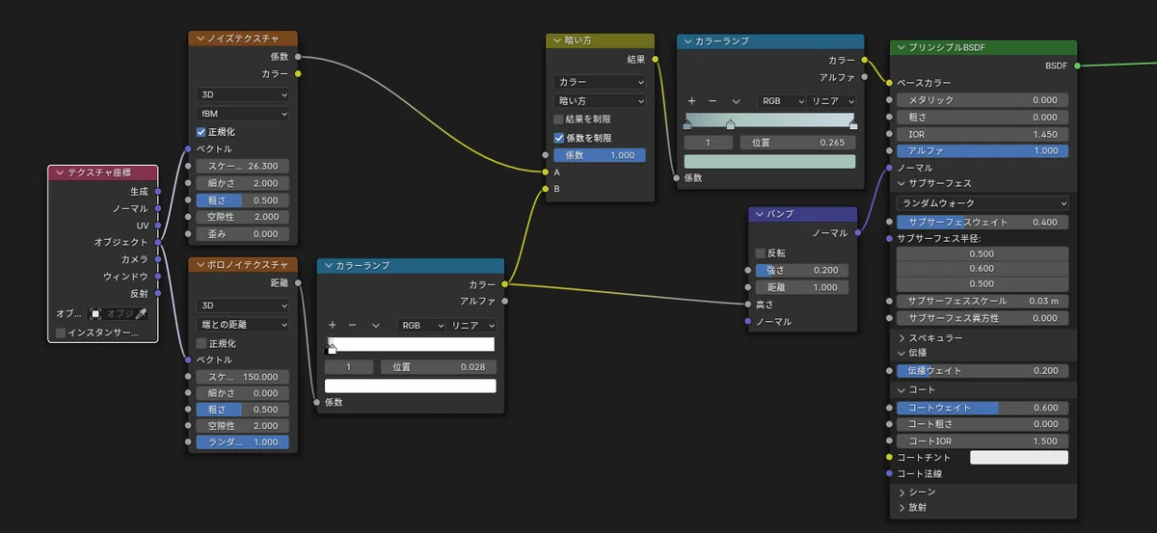Open the 3D dimensions dropdown in ボロノイテクスチャ
1157x533 pixels.
243,306
